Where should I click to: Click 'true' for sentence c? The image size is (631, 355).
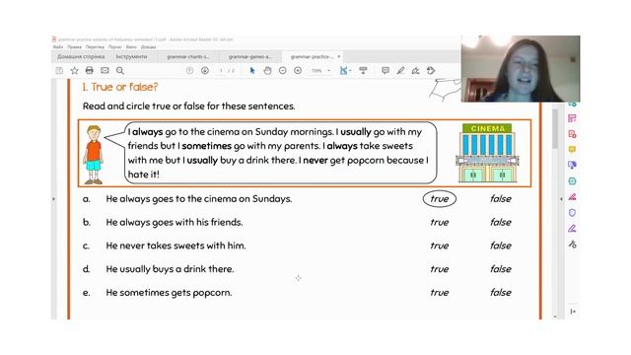(x=440, y=246)
